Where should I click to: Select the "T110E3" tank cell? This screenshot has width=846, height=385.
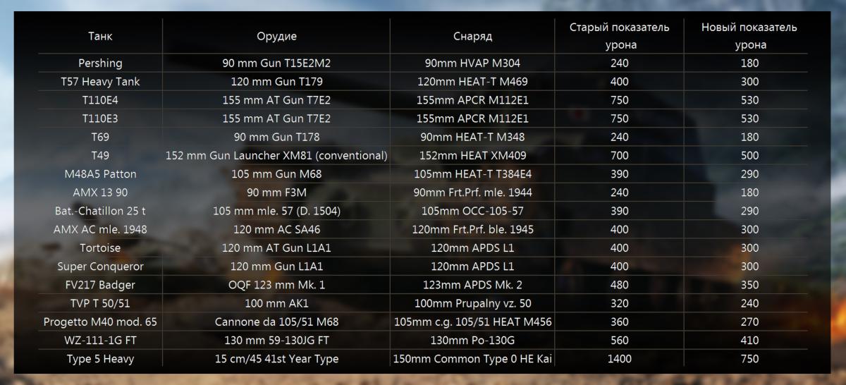click(100, 118)
